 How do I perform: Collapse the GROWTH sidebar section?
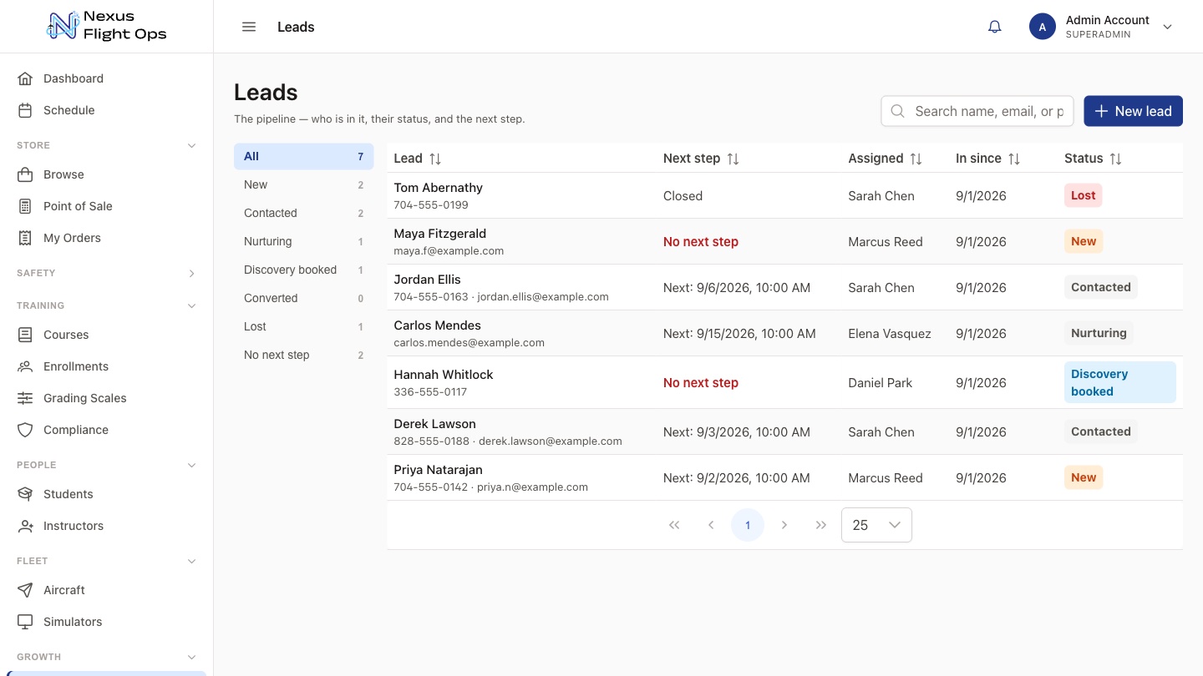pyautogui.click(x=191, y=657)
